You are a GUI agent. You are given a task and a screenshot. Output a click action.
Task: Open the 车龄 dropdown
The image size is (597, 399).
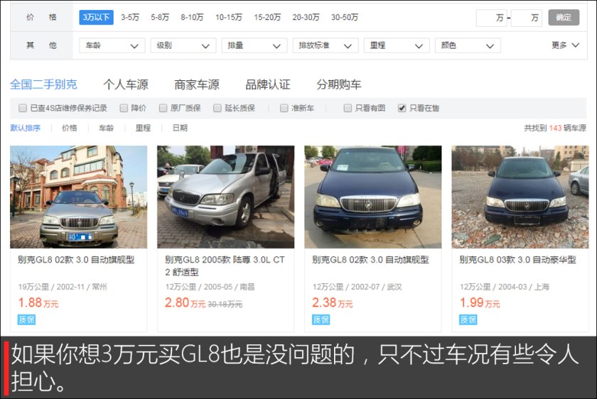coord(112,45)
